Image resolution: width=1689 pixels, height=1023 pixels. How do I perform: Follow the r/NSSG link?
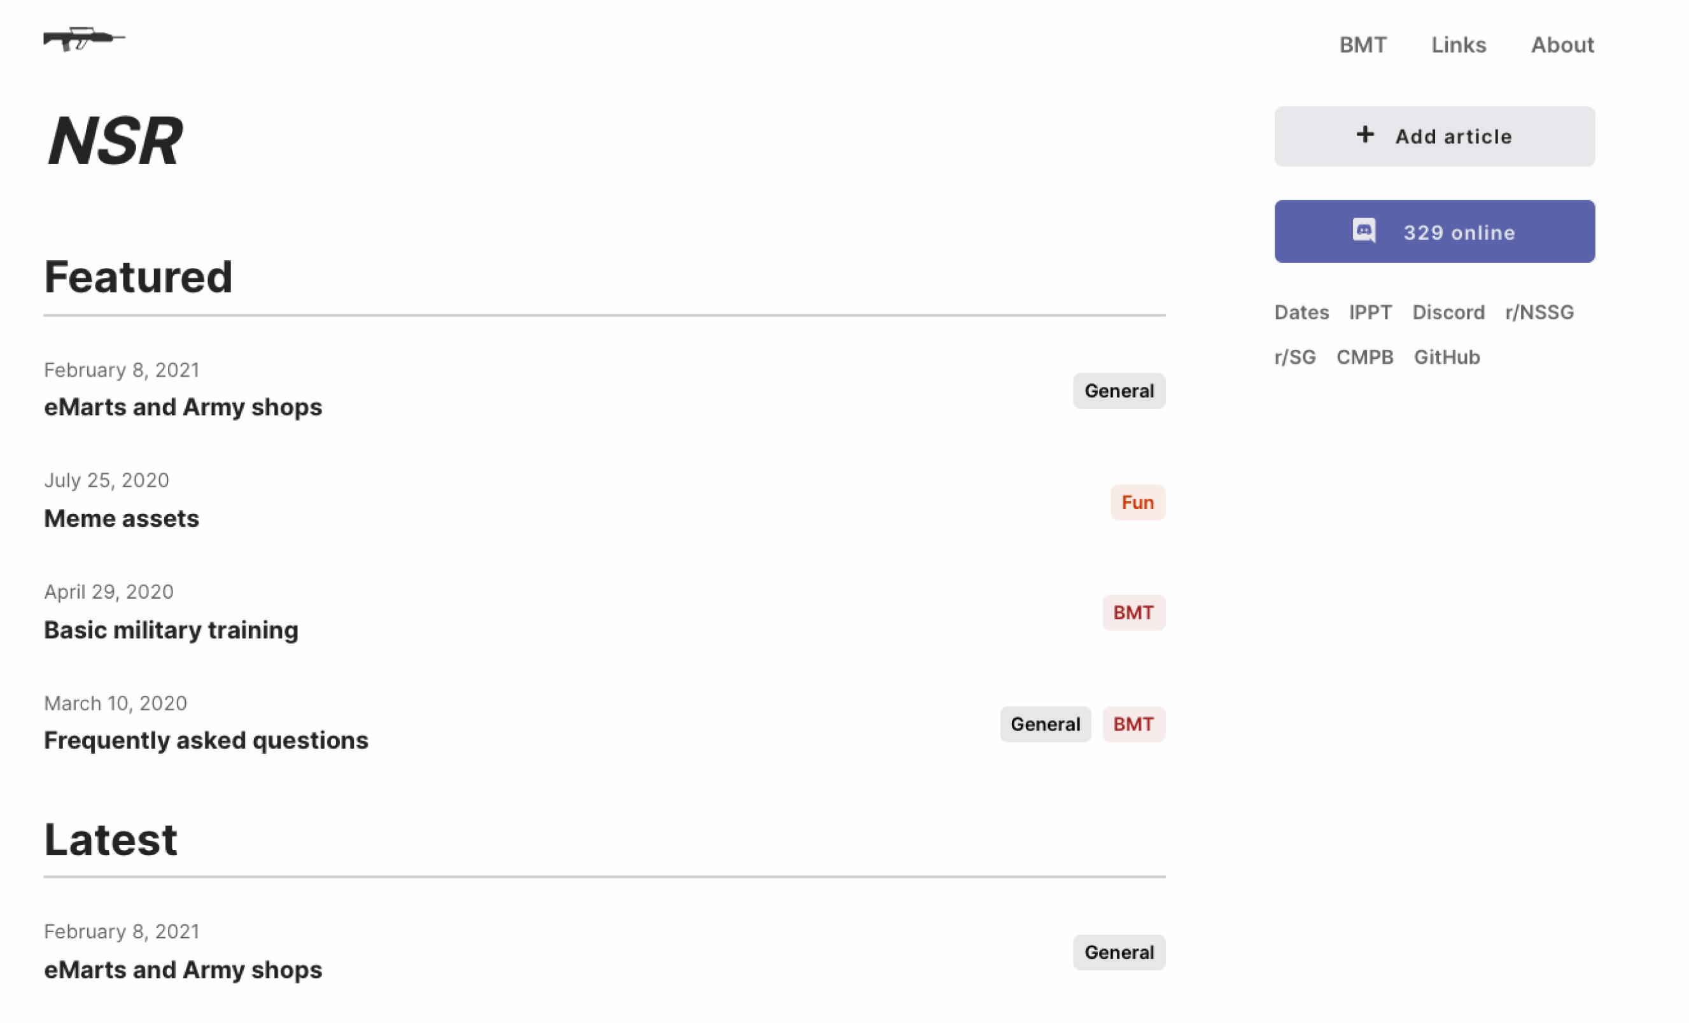1539,312
